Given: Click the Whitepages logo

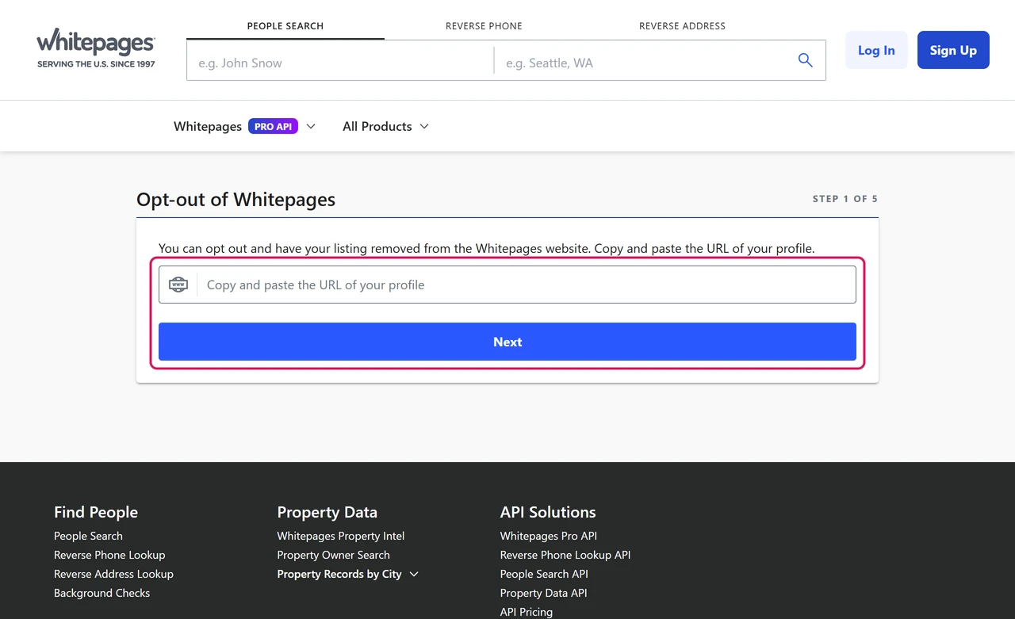Looking at the screenshot, I should coord(96,48).
